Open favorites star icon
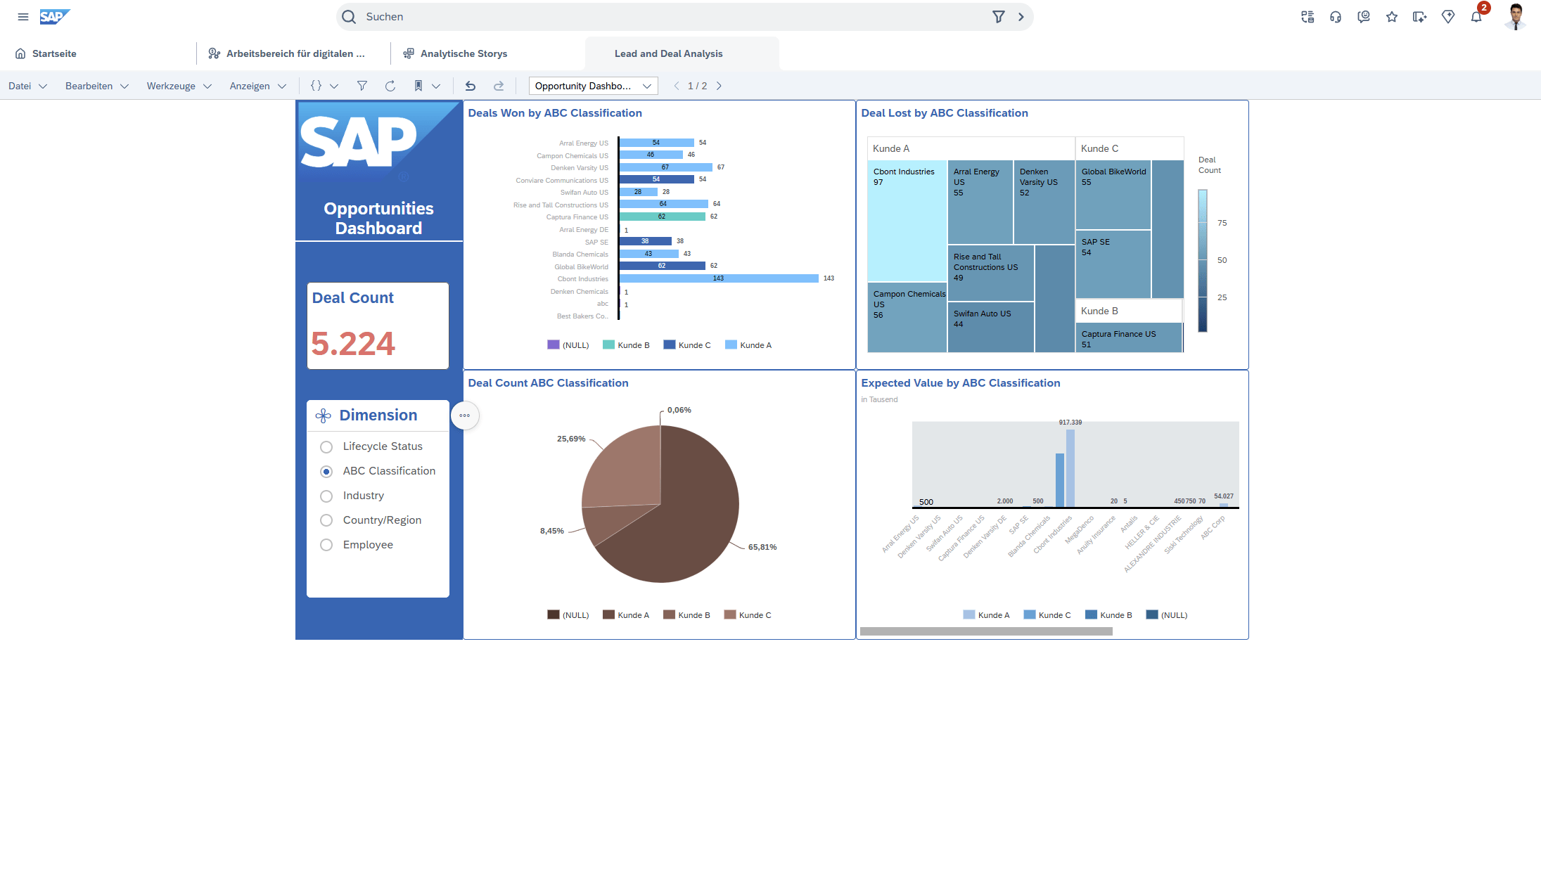 [x=1392, y=17]
